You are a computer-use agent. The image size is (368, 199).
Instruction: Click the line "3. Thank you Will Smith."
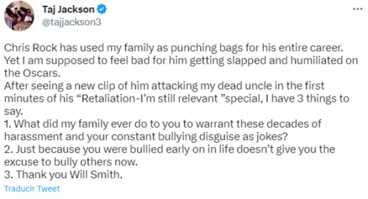pyautogui.click(x=63, y=175)
